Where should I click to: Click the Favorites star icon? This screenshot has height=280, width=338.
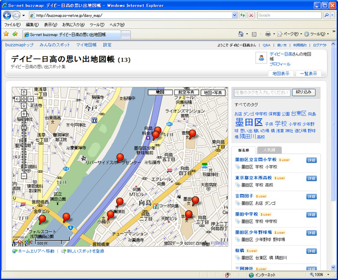6,34
